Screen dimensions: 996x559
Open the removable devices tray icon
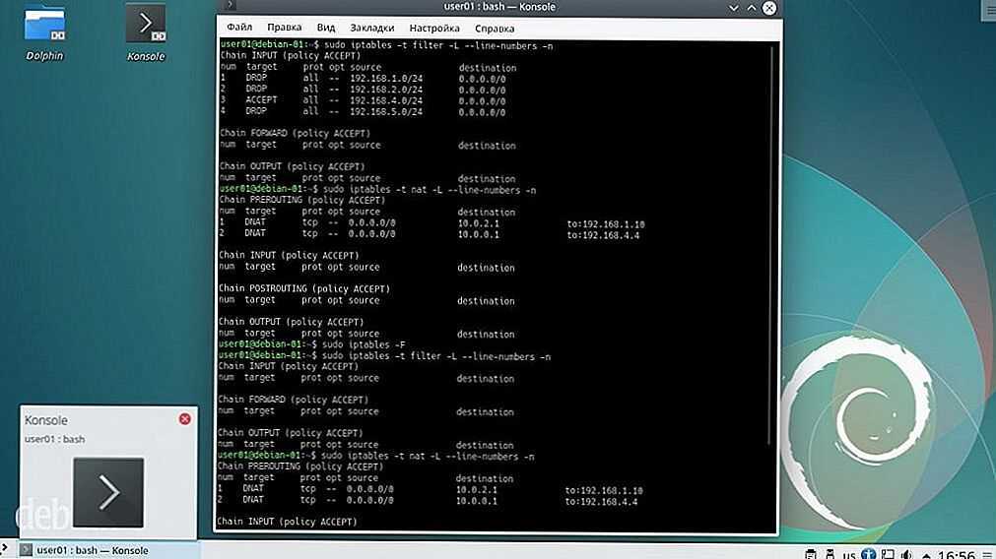[x=830, y=554]
